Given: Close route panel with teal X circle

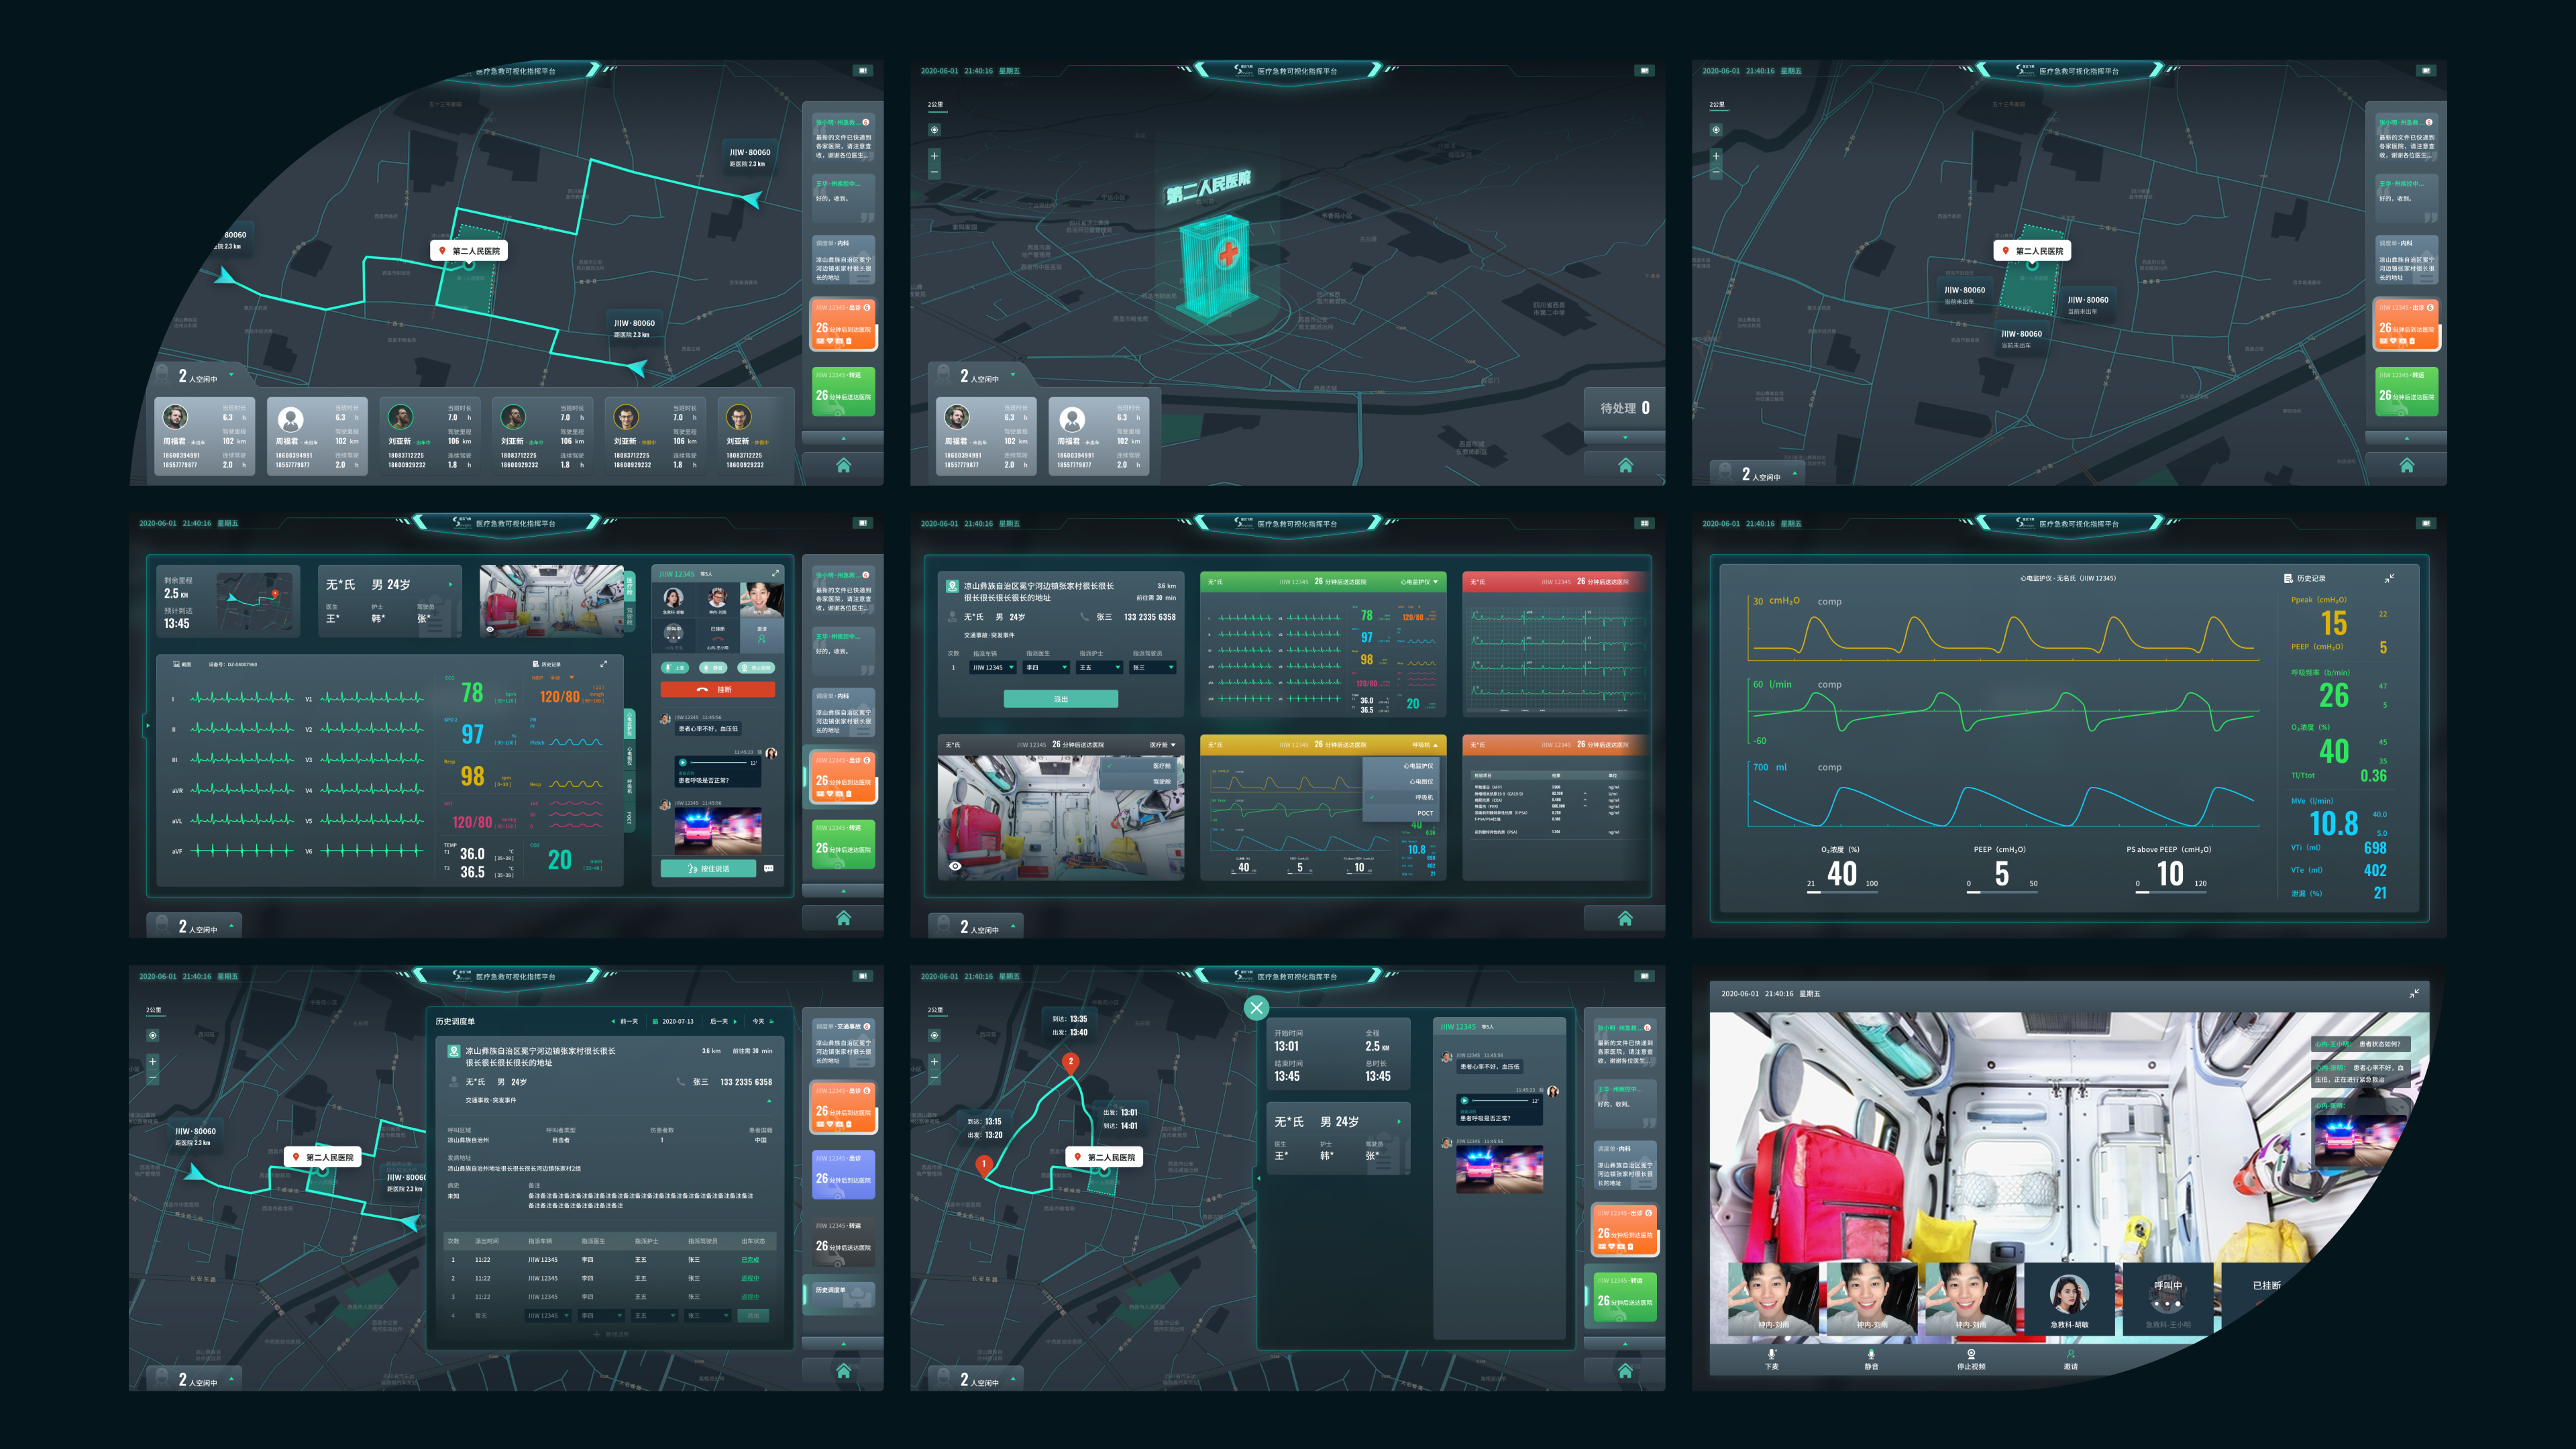Looking at the screenshot, I should tap(1257, 1007).
